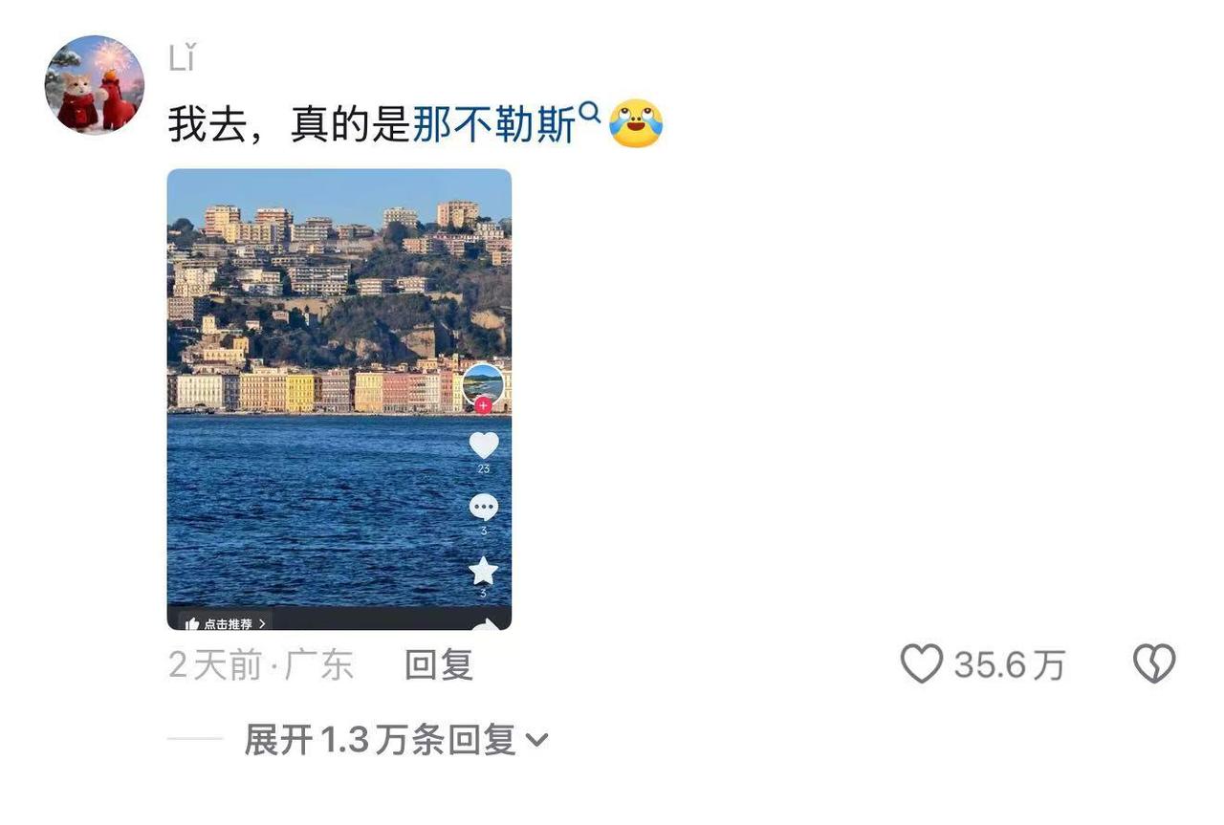Tap the white heart in the image
1224x825 pixels.
484,445
